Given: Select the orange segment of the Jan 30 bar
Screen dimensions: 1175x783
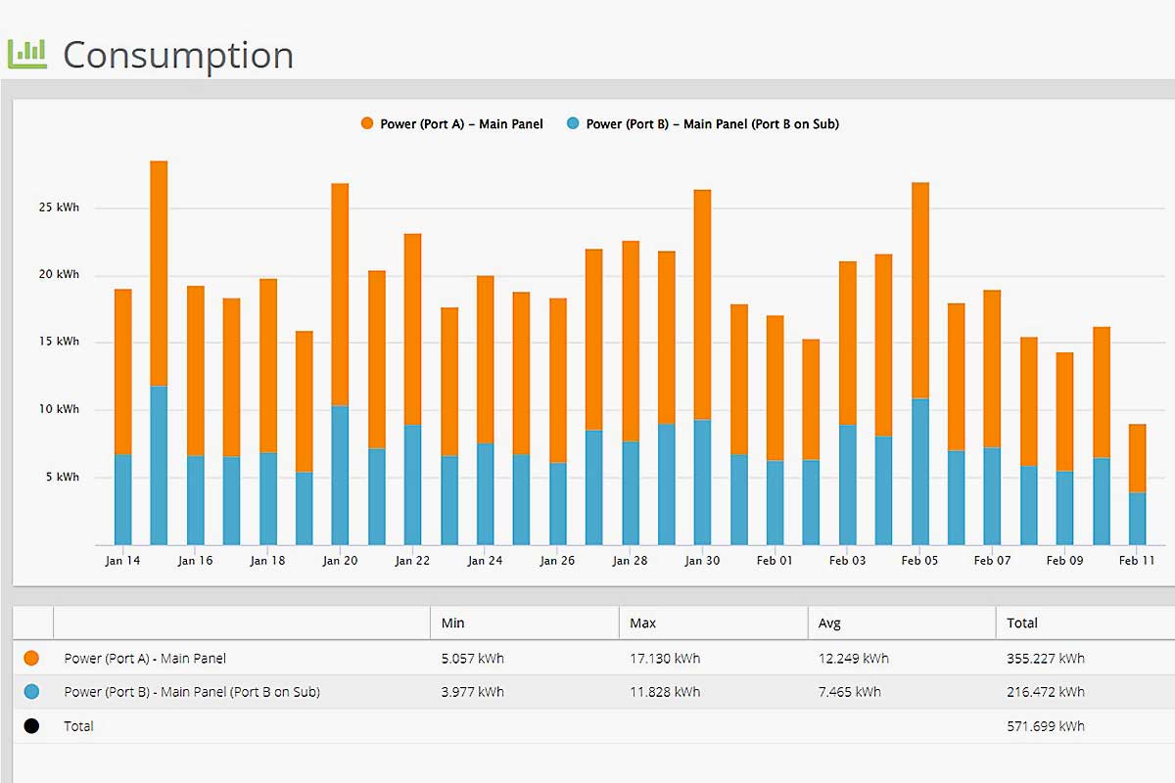Looking at the screenshot, I should (x=702, y=303).
